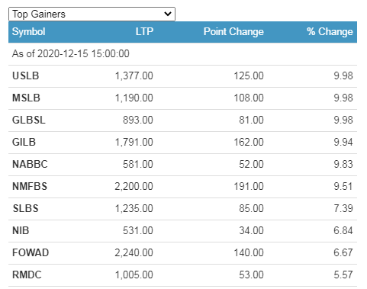
Task: Click the As of 2020-12-15 timestamp row
Action: coord(182,54)
